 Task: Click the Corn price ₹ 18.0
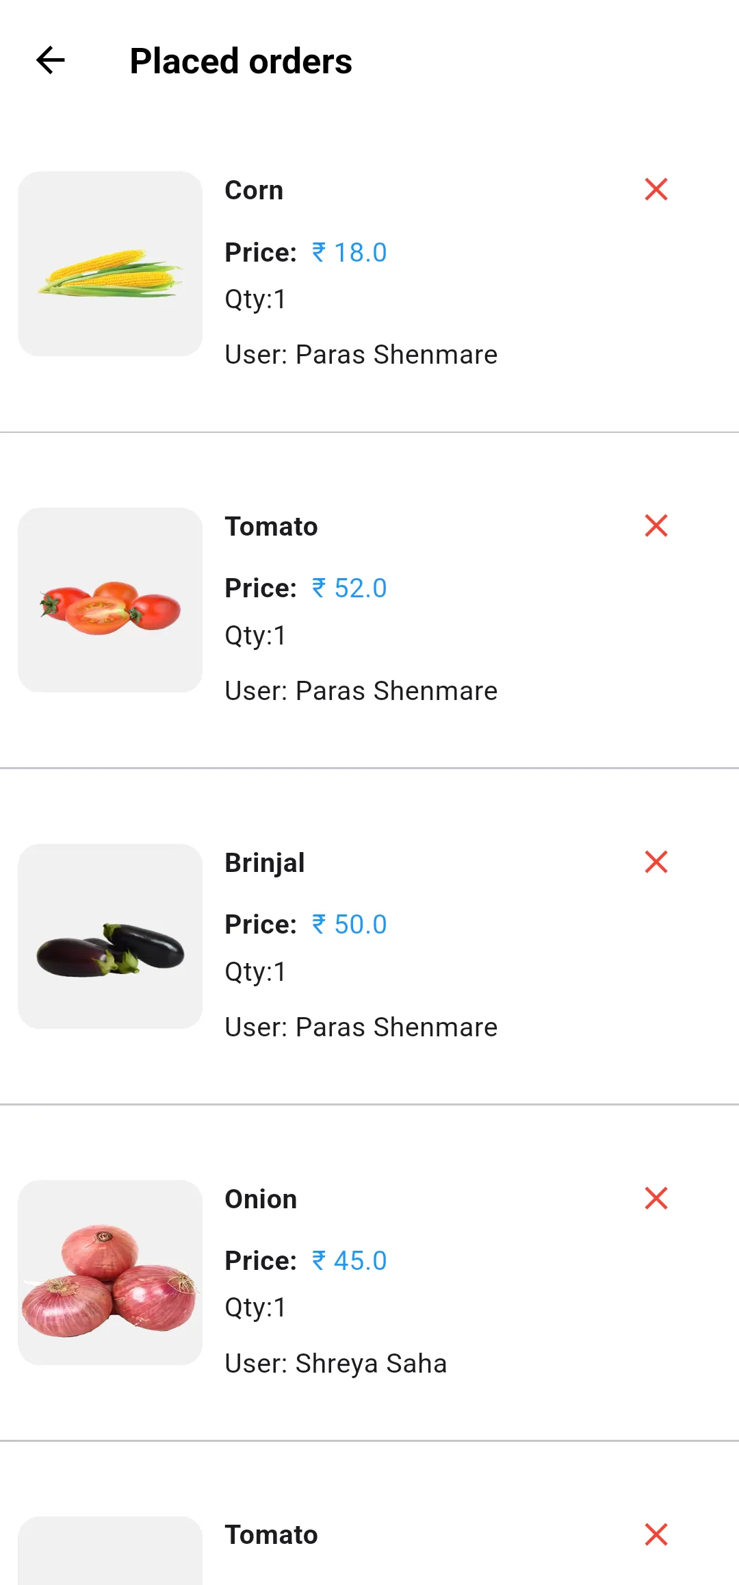349,253
